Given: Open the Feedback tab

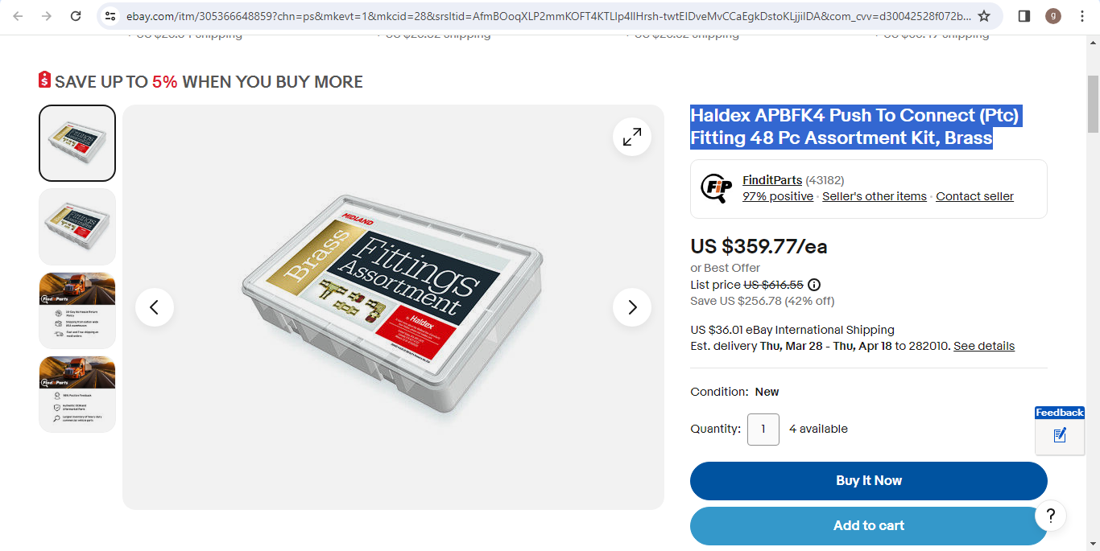Looking at the screenshot, I should point(1060,430).
